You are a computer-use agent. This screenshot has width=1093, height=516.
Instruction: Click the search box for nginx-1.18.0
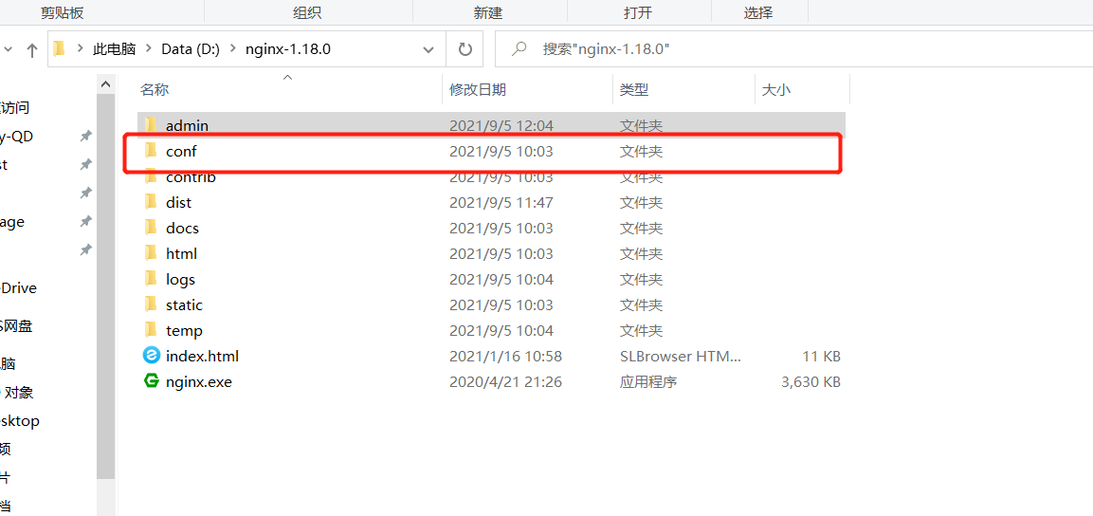794,48
